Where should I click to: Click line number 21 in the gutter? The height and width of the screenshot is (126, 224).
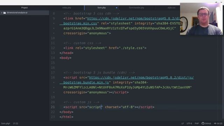53,107
